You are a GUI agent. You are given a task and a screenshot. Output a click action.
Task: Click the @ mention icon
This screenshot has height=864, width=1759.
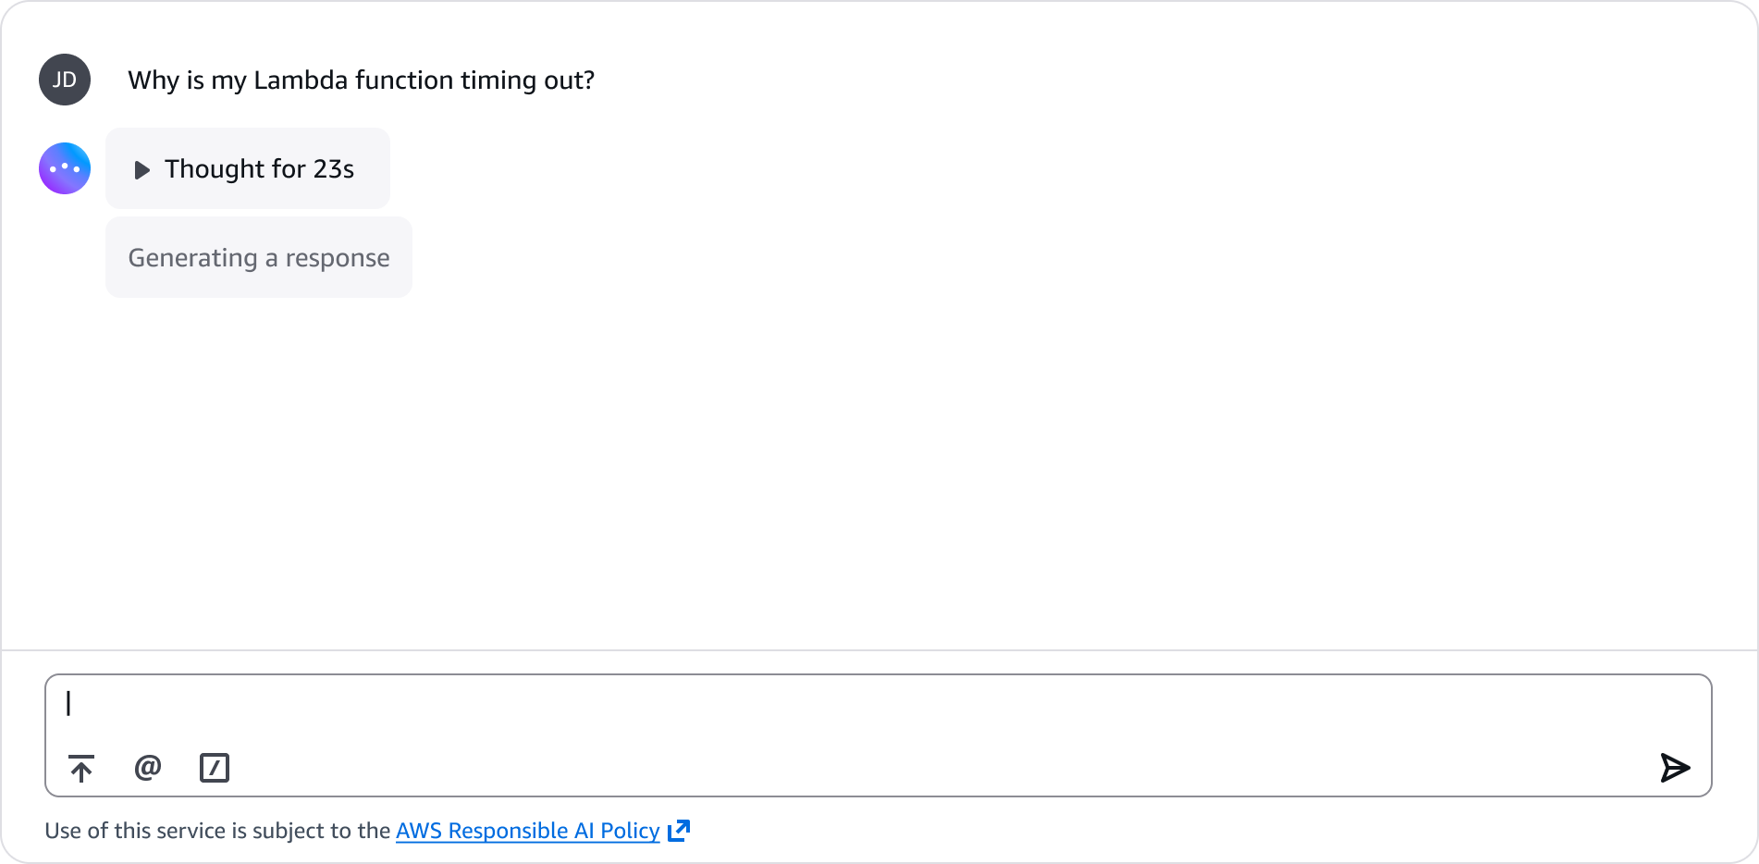point(148,768)
